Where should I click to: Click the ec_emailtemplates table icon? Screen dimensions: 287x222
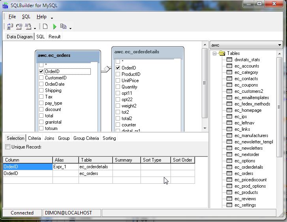point(229,98)
